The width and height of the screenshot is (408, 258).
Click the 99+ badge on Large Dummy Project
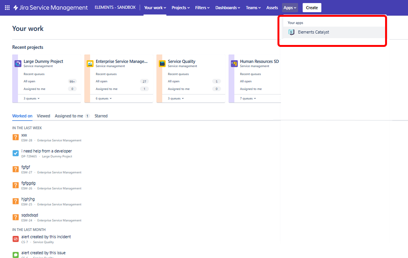tap(72, 81)
